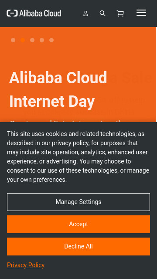The height and width of the screenshot is (279, 157).
Task: Jump to the fourth carousel slide dot
Action: [42, 40]
